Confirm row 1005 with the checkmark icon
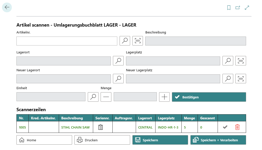262x150 pixels. coord(225,127)
